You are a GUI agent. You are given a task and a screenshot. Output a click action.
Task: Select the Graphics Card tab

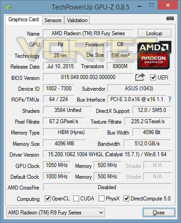(x=24, y=19)
